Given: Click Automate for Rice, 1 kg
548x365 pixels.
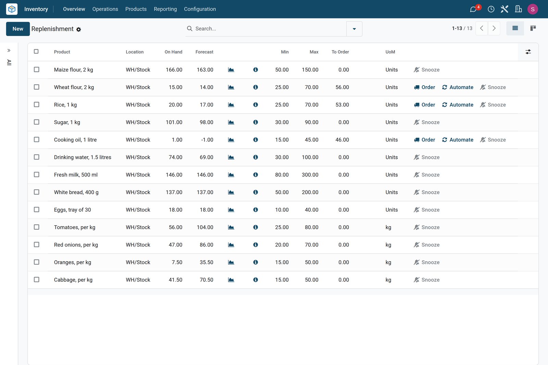Looking at the screenshot, I should (x=458, y=105).
